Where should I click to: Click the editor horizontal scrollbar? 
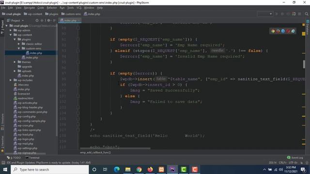tap(115, 148)
